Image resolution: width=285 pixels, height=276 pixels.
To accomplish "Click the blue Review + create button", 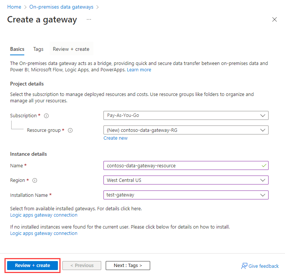I will (32, 266).
